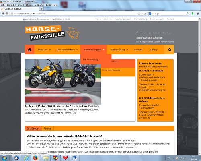Launch Internet Explorer from taskbar

click(26, 158)
